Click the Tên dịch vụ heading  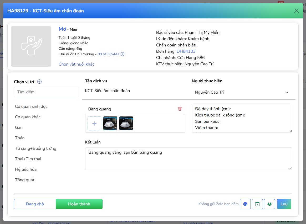(96, 81)
